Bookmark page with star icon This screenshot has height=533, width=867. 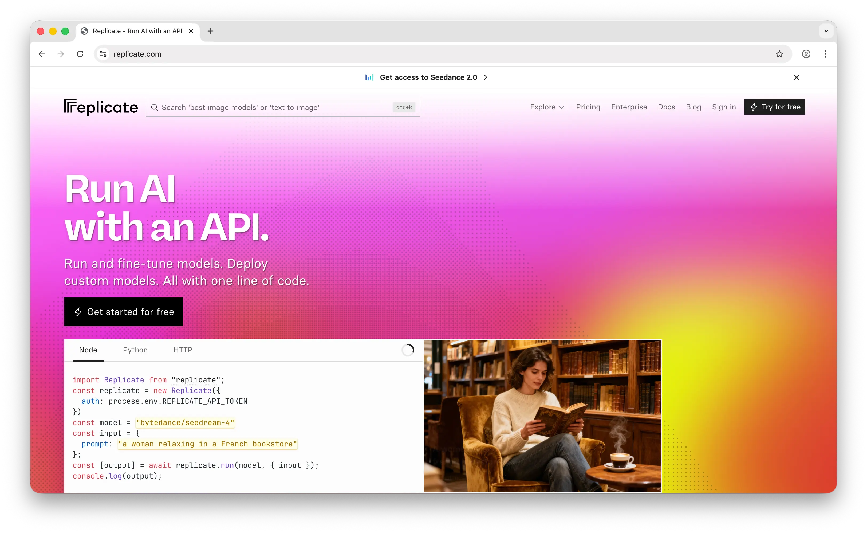tap(779, 54)
